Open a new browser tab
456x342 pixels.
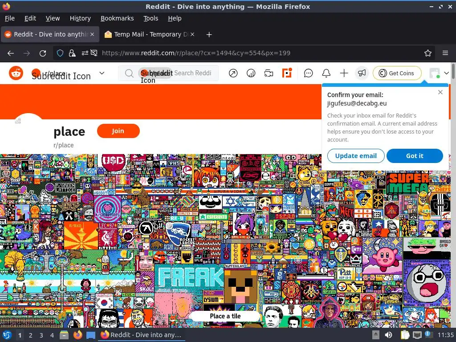tap(209, 35)
